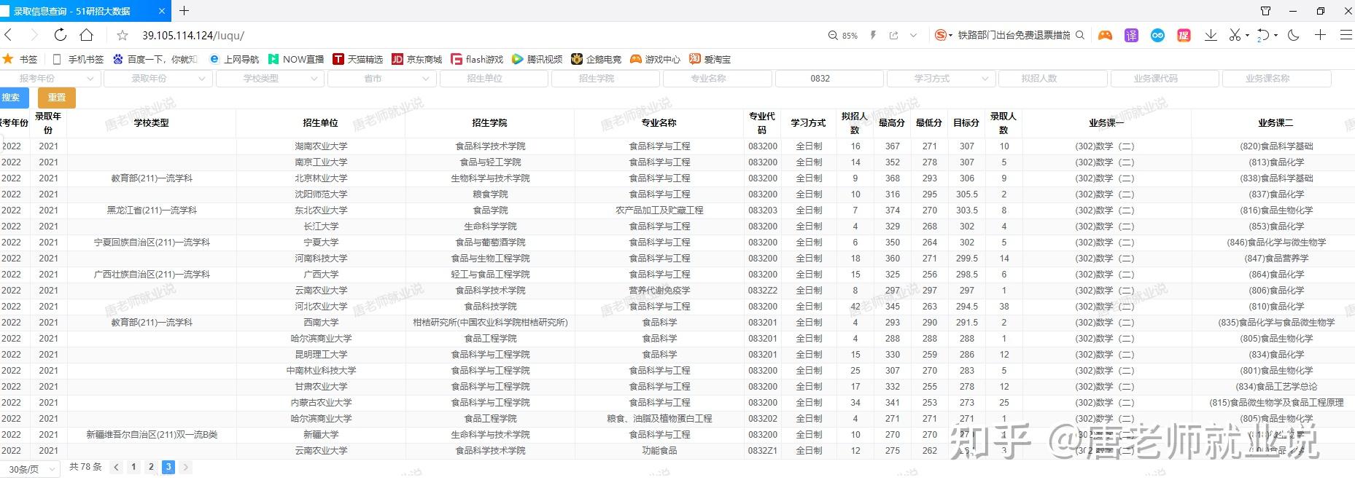Click the 业务课名称 input field
This screenshot has height=496, width=1355.
[1277, 79]
